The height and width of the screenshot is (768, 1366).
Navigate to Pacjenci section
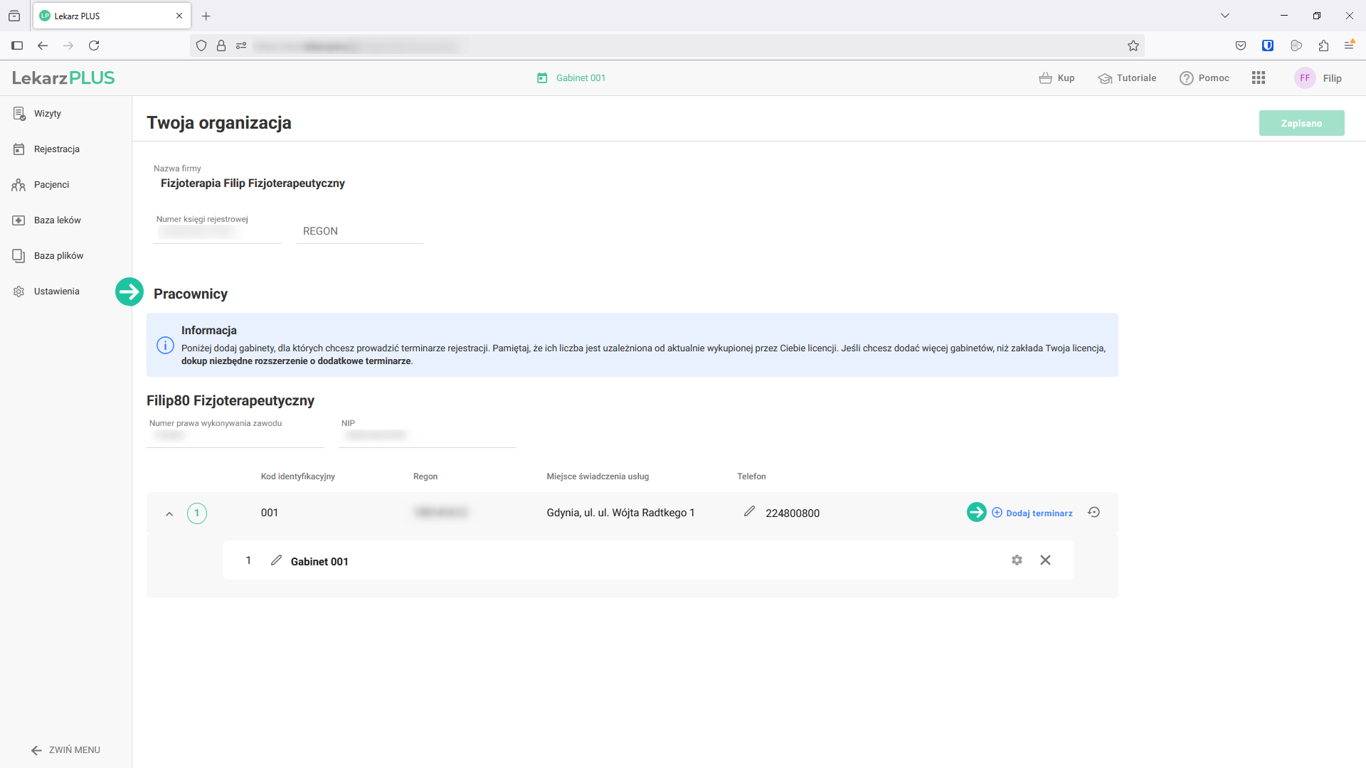pos(51,185)
